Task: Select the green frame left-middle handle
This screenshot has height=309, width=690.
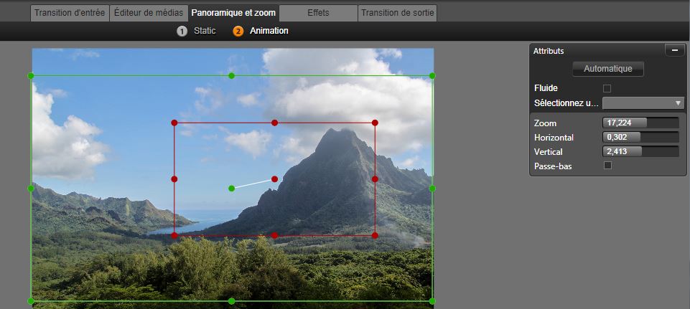Action: click(31, 188)
